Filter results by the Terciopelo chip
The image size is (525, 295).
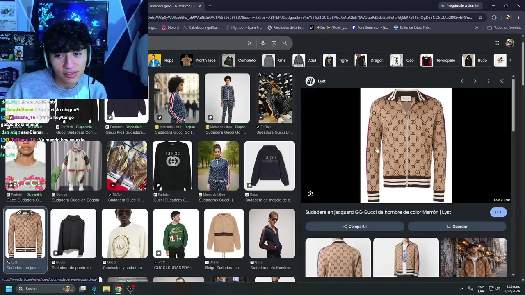(x=439, y=60)
